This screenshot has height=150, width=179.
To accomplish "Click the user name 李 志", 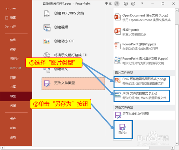I will [x=108, y=4].
